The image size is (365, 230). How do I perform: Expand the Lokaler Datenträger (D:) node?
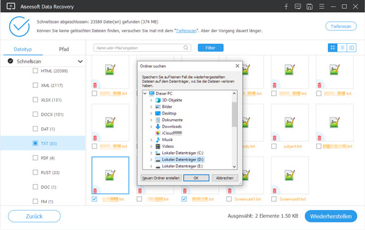click(151, 159)
